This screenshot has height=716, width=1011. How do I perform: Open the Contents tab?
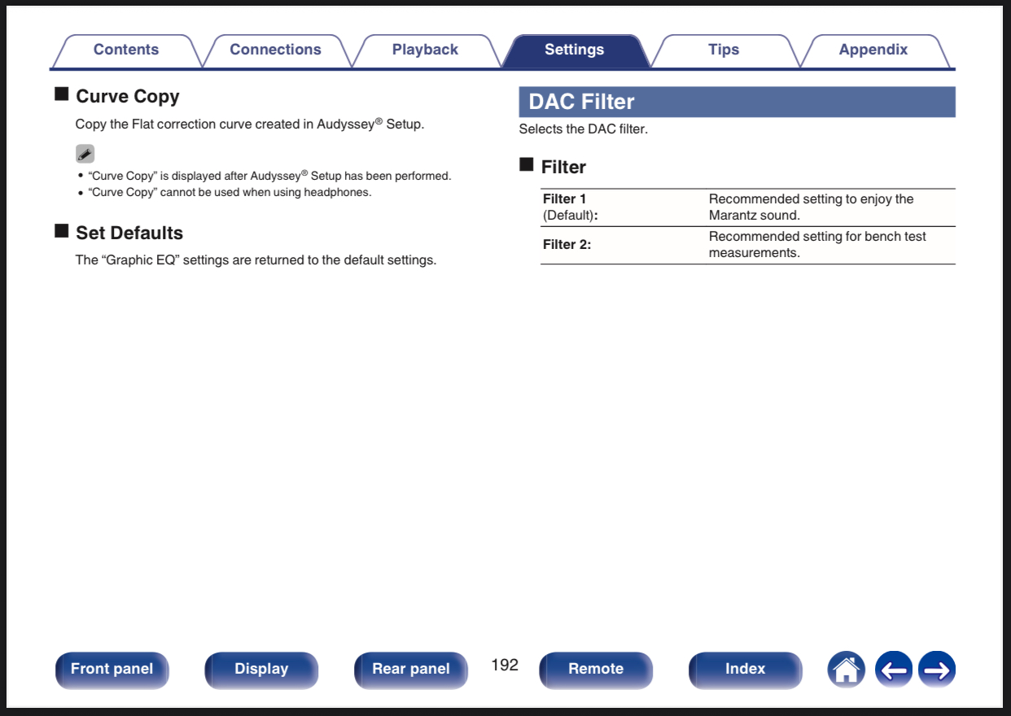coord(125,50)
